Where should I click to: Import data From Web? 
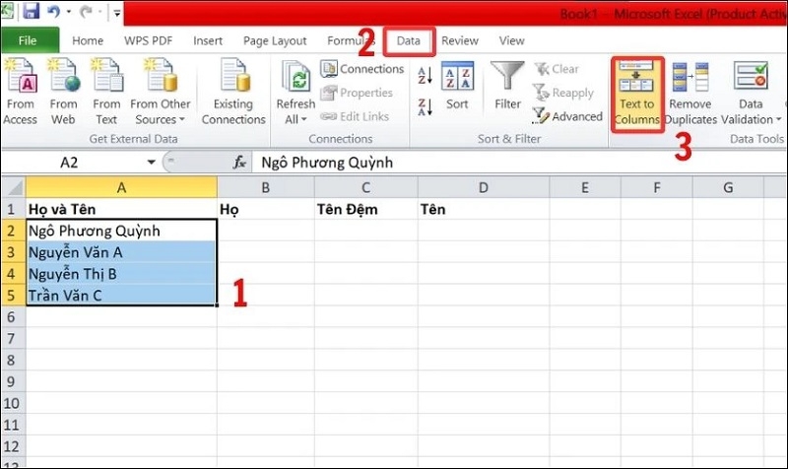(x=63, y=94)
